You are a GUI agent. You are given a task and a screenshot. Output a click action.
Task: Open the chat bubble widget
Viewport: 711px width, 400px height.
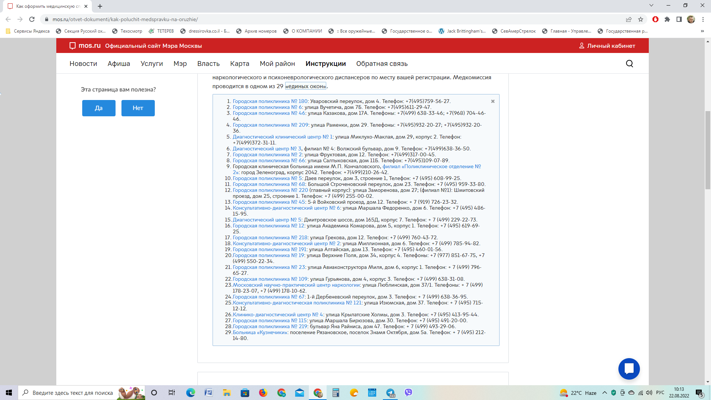[629, 369]
